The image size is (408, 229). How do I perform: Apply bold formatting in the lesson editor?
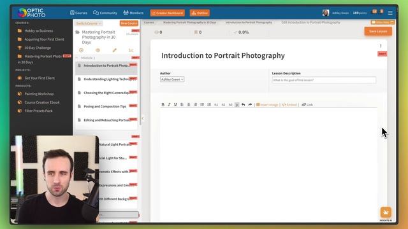click(163, 104)
